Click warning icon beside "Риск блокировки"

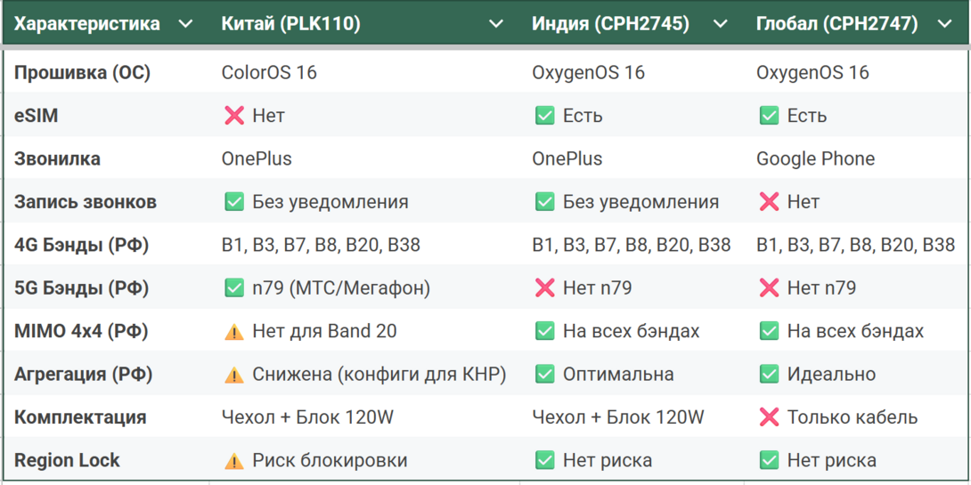click(234, 461)
